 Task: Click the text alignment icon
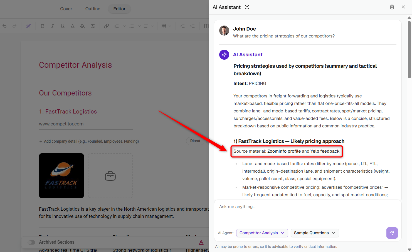(146, 26)
